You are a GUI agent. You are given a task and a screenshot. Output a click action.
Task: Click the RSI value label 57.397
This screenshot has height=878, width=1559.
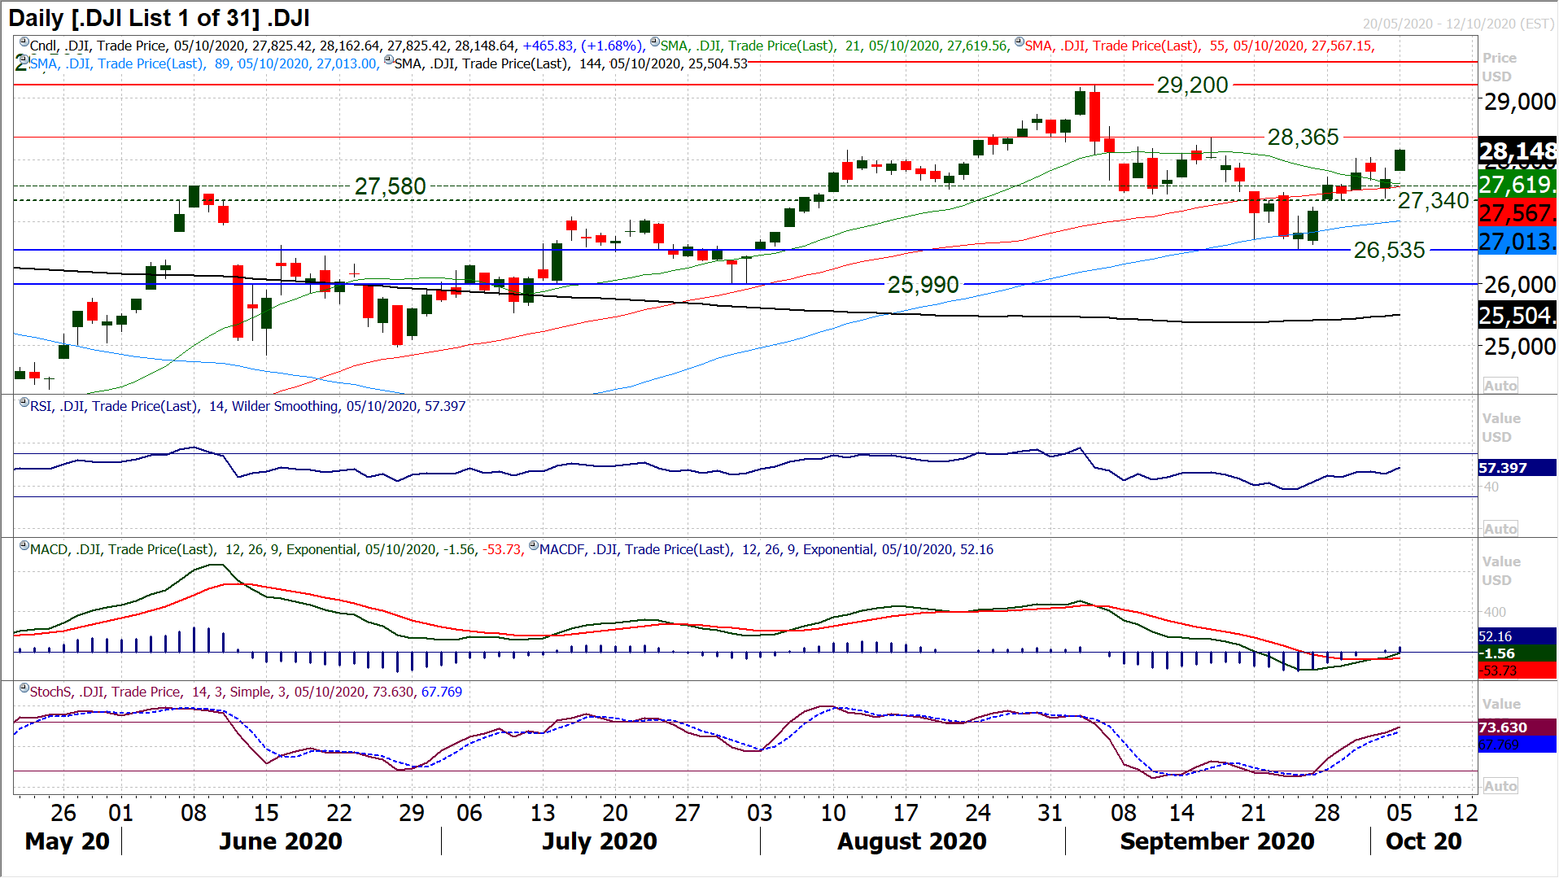click(x=1517, y=468)
